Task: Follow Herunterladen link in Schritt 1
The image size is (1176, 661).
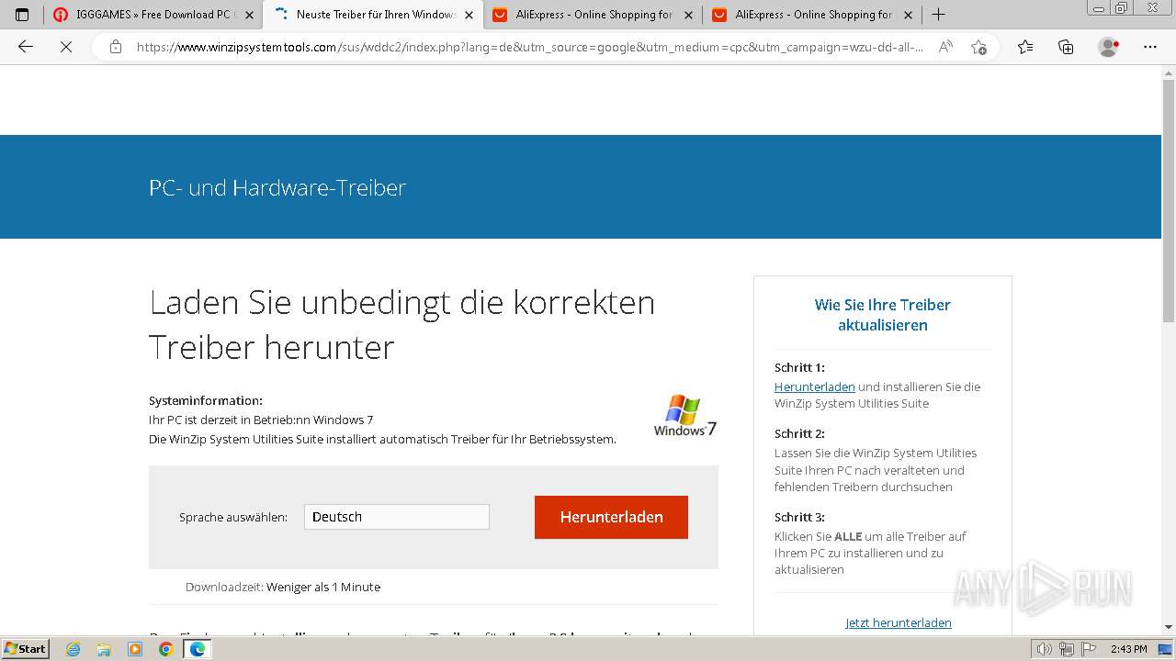Action: point(814,387)
